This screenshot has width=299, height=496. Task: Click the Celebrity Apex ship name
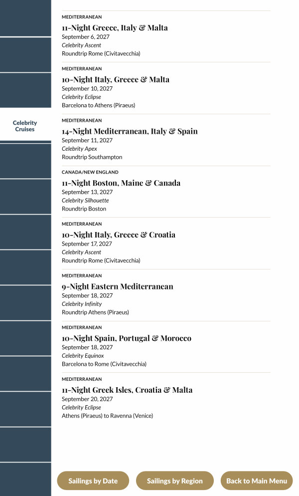(x=79, y=149)
